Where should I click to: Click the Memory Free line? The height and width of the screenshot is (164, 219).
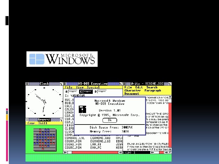click(x=109, y=132)
